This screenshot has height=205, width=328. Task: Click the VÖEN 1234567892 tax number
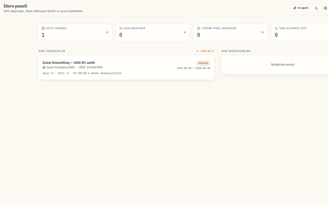pyautogui.click(x=91, y=67)
